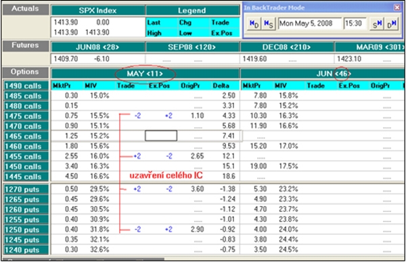Click JUN08 futures price 1409.70
The height and width of the screenshot is (262, 406).
[66, 59]
